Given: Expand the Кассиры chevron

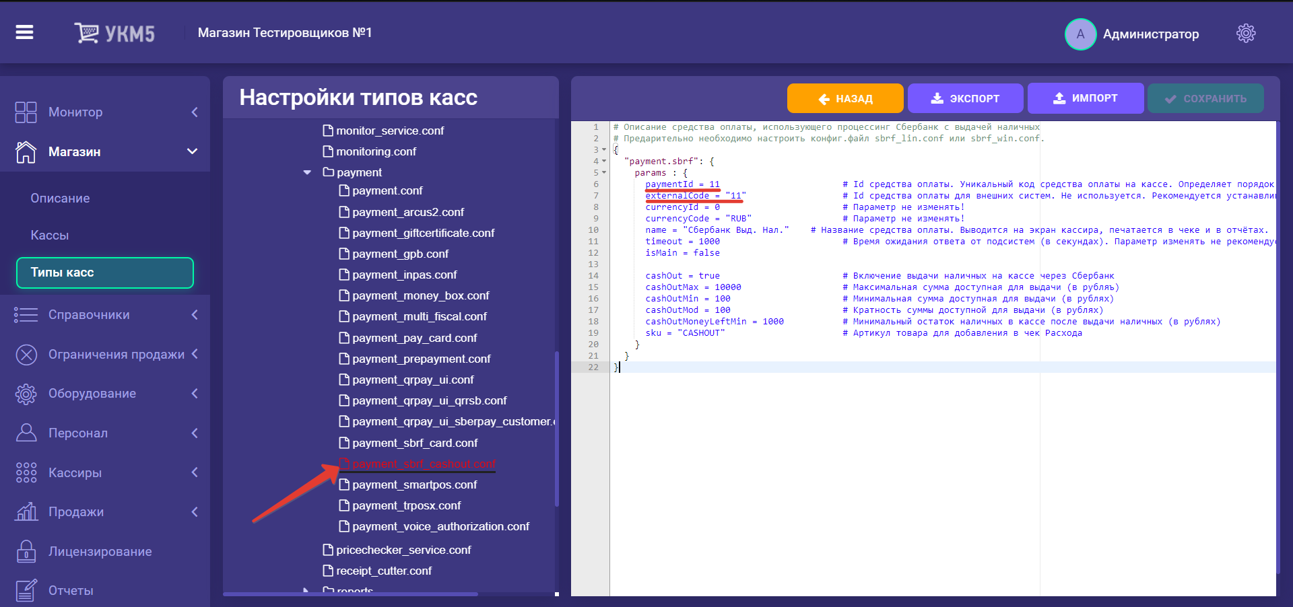Looking at the screenshot, I should click(195, 472).
